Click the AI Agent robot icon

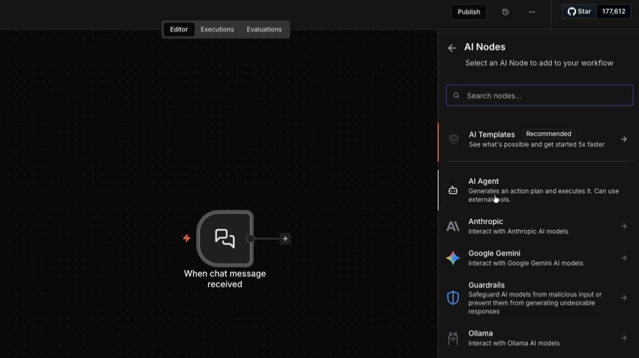[x=453, y=190]
